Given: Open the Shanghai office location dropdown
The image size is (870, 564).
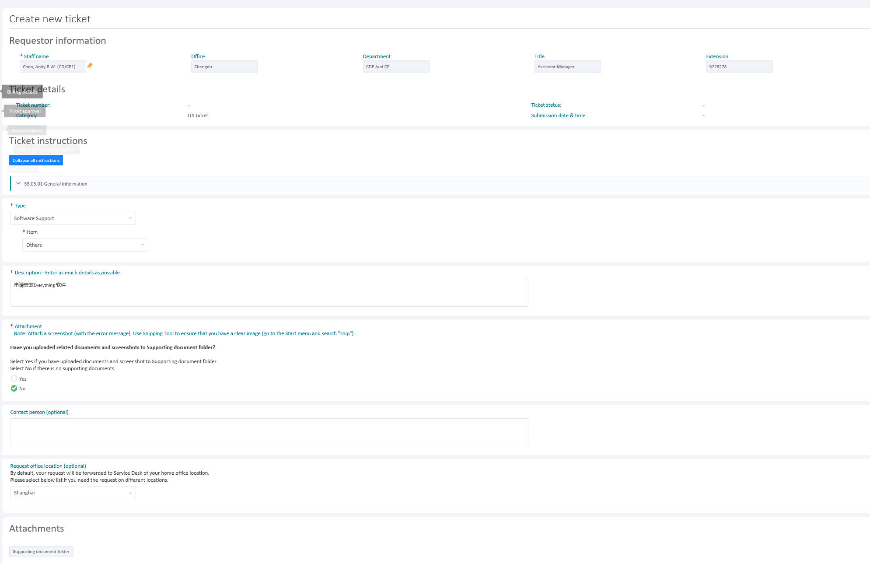Looking at the screenshot, I should pos(73,493).
